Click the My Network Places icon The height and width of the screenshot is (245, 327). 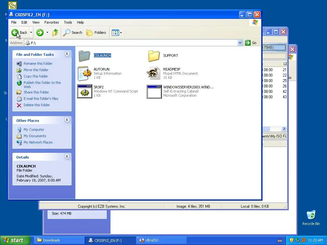(19, 143)
